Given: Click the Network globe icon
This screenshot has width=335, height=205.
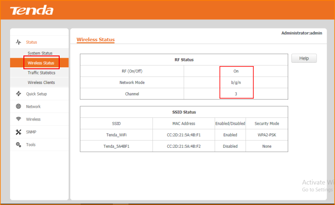Looking at the screenshot, I should (18, 106).
